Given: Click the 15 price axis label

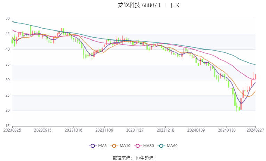Looking at the screenshot, I should (7, 126).
